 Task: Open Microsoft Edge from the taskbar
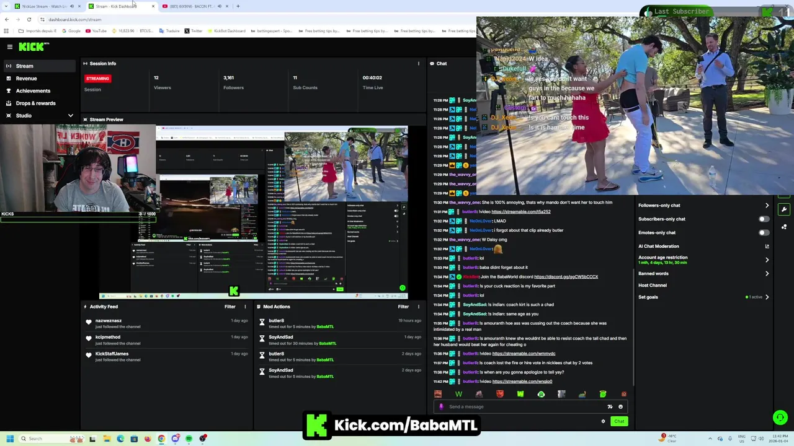(x=120, y=439)
